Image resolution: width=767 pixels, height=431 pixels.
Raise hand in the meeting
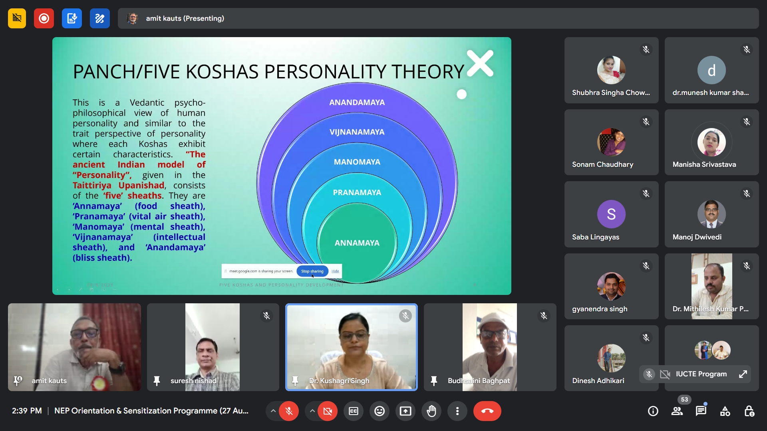[x=431, y=411]
